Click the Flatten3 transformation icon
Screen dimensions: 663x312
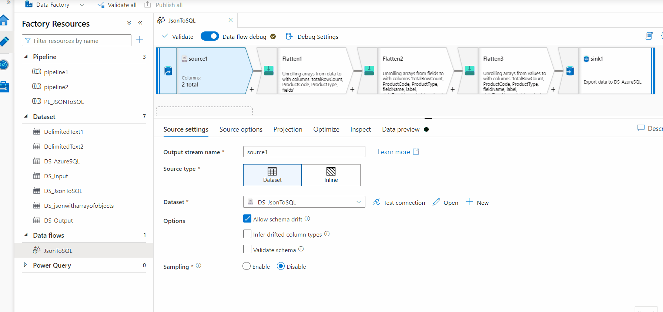point(469,71)
